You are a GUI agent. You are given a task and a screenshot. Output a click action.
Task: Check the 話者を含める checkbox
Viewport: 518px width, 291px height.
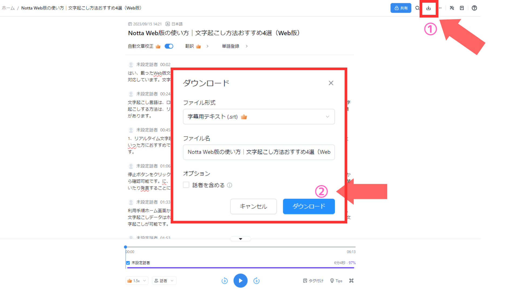186,185
